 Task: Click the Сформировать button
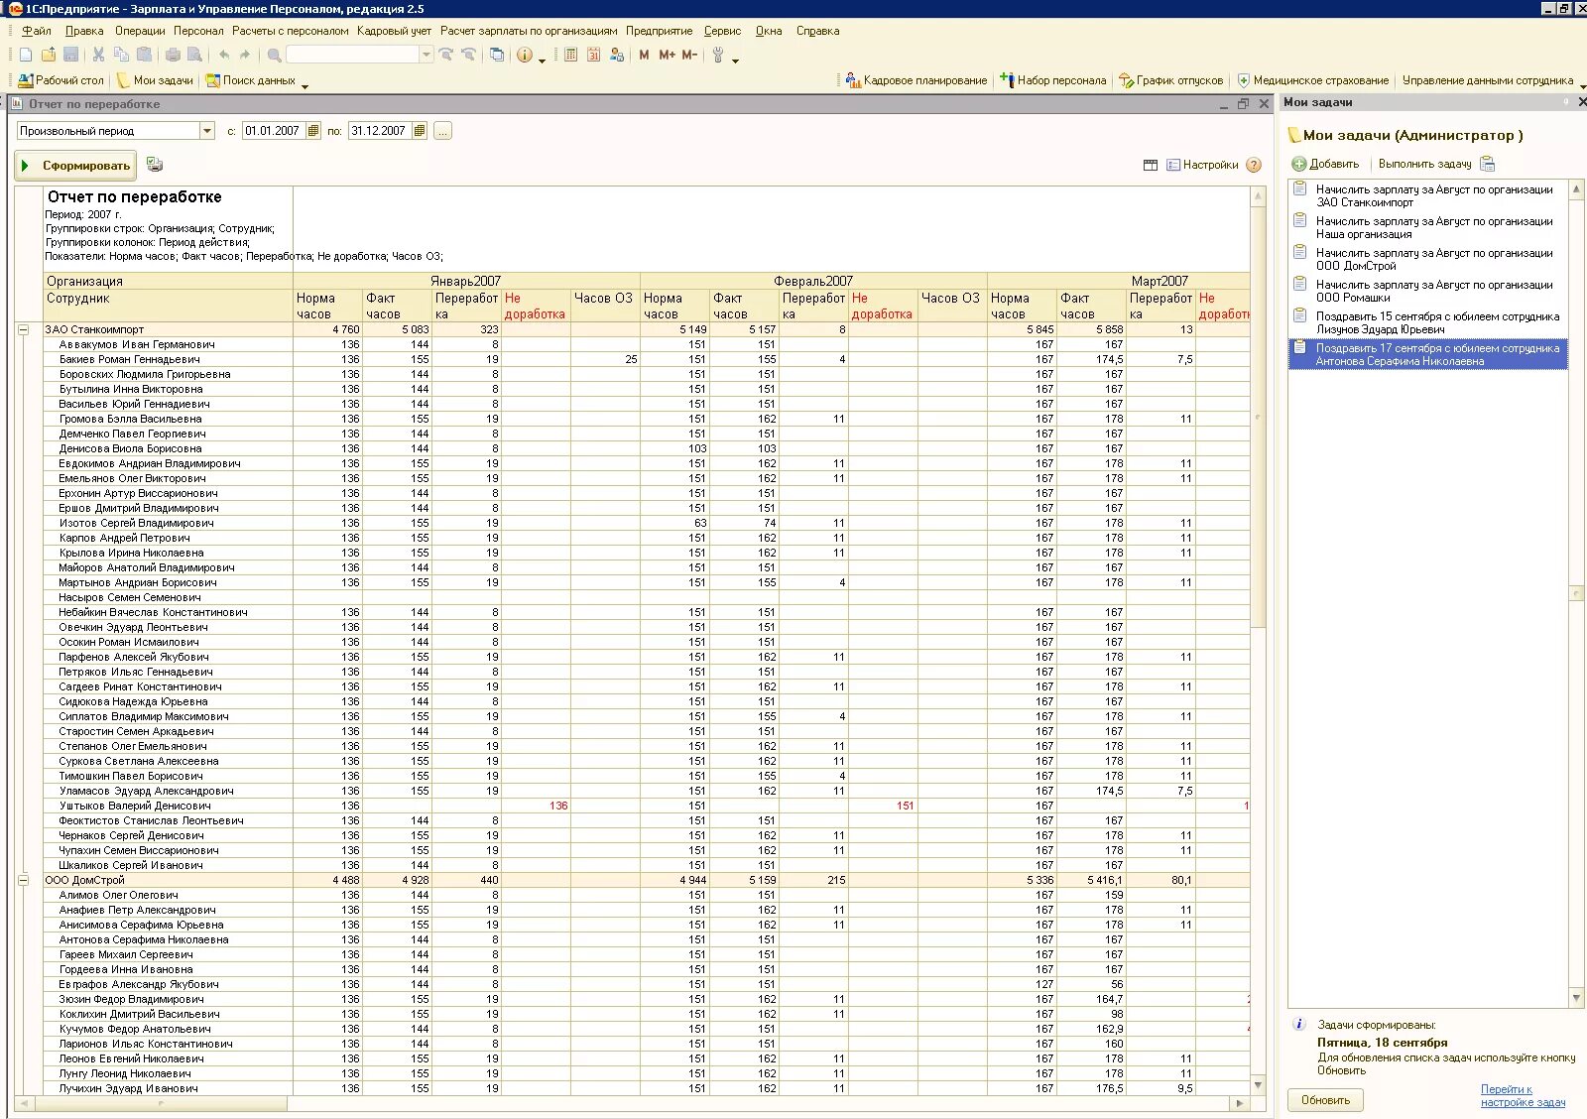click(75, 166)
